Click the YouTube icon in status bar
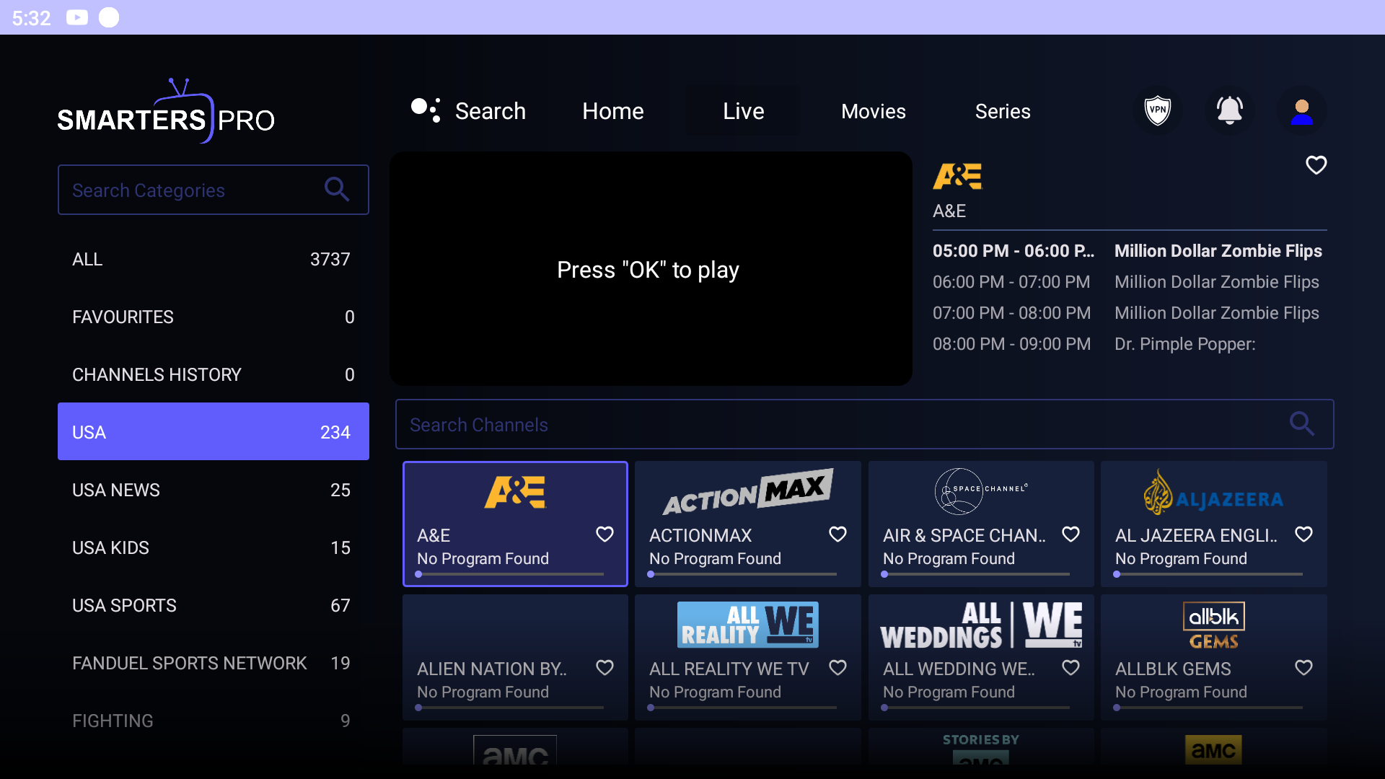 pos(77,17)
